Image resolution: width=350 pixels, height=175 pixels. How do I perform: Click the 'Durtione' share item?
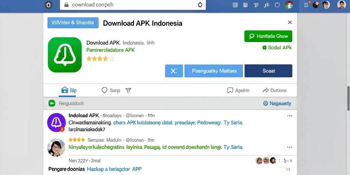[x=274, y=90]
